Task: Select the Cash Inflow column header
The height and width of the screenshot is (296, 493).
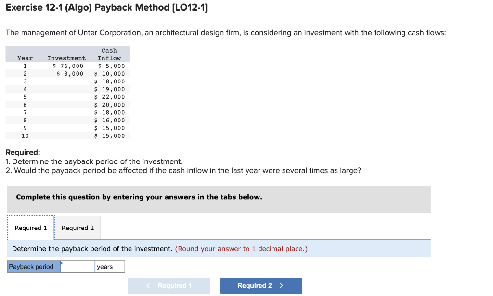Action: pos(109,54)
